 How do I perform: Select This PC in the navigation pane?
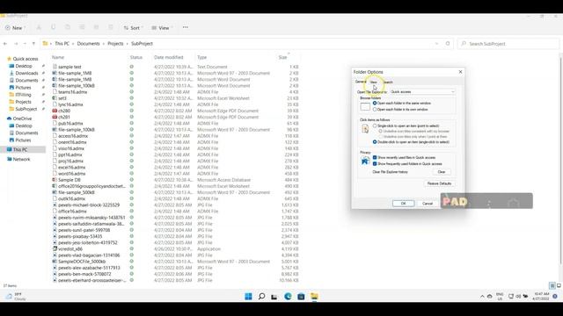point(20,149)
